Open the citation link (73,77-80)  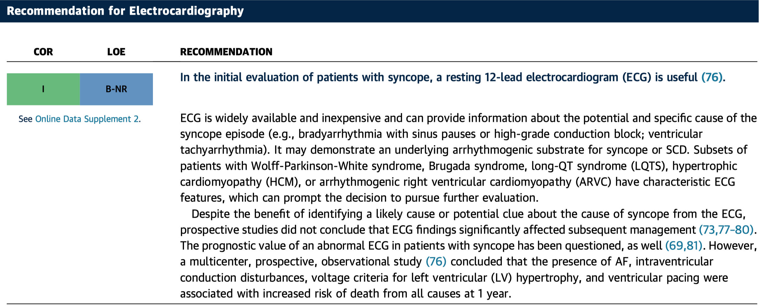[x=726, y=230]
